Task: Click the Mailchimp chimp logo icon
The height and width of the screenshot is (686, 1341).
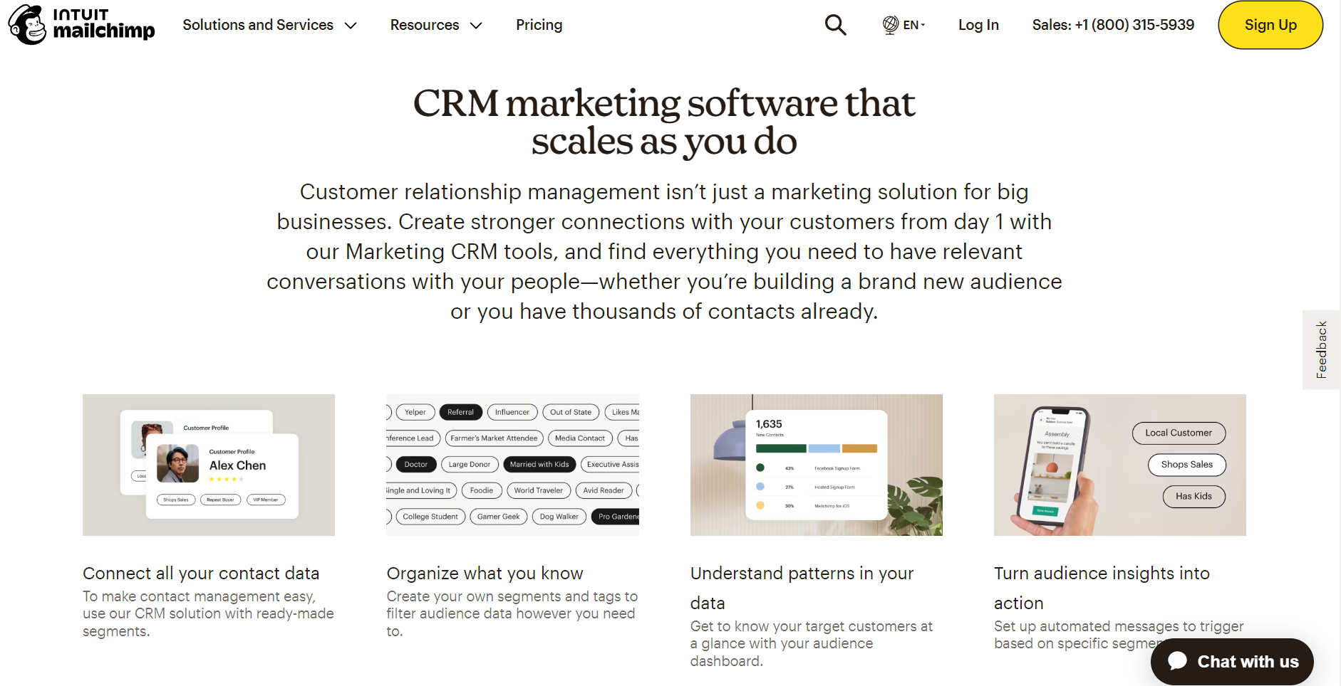Action: [x=27, y=25]
